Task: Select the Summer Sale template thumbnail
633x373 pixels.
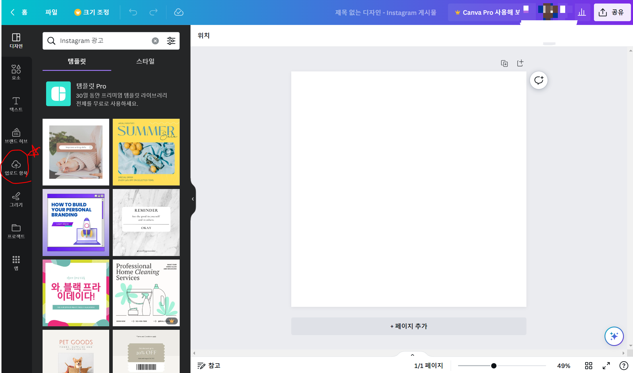Action: (x=146, y=152)
